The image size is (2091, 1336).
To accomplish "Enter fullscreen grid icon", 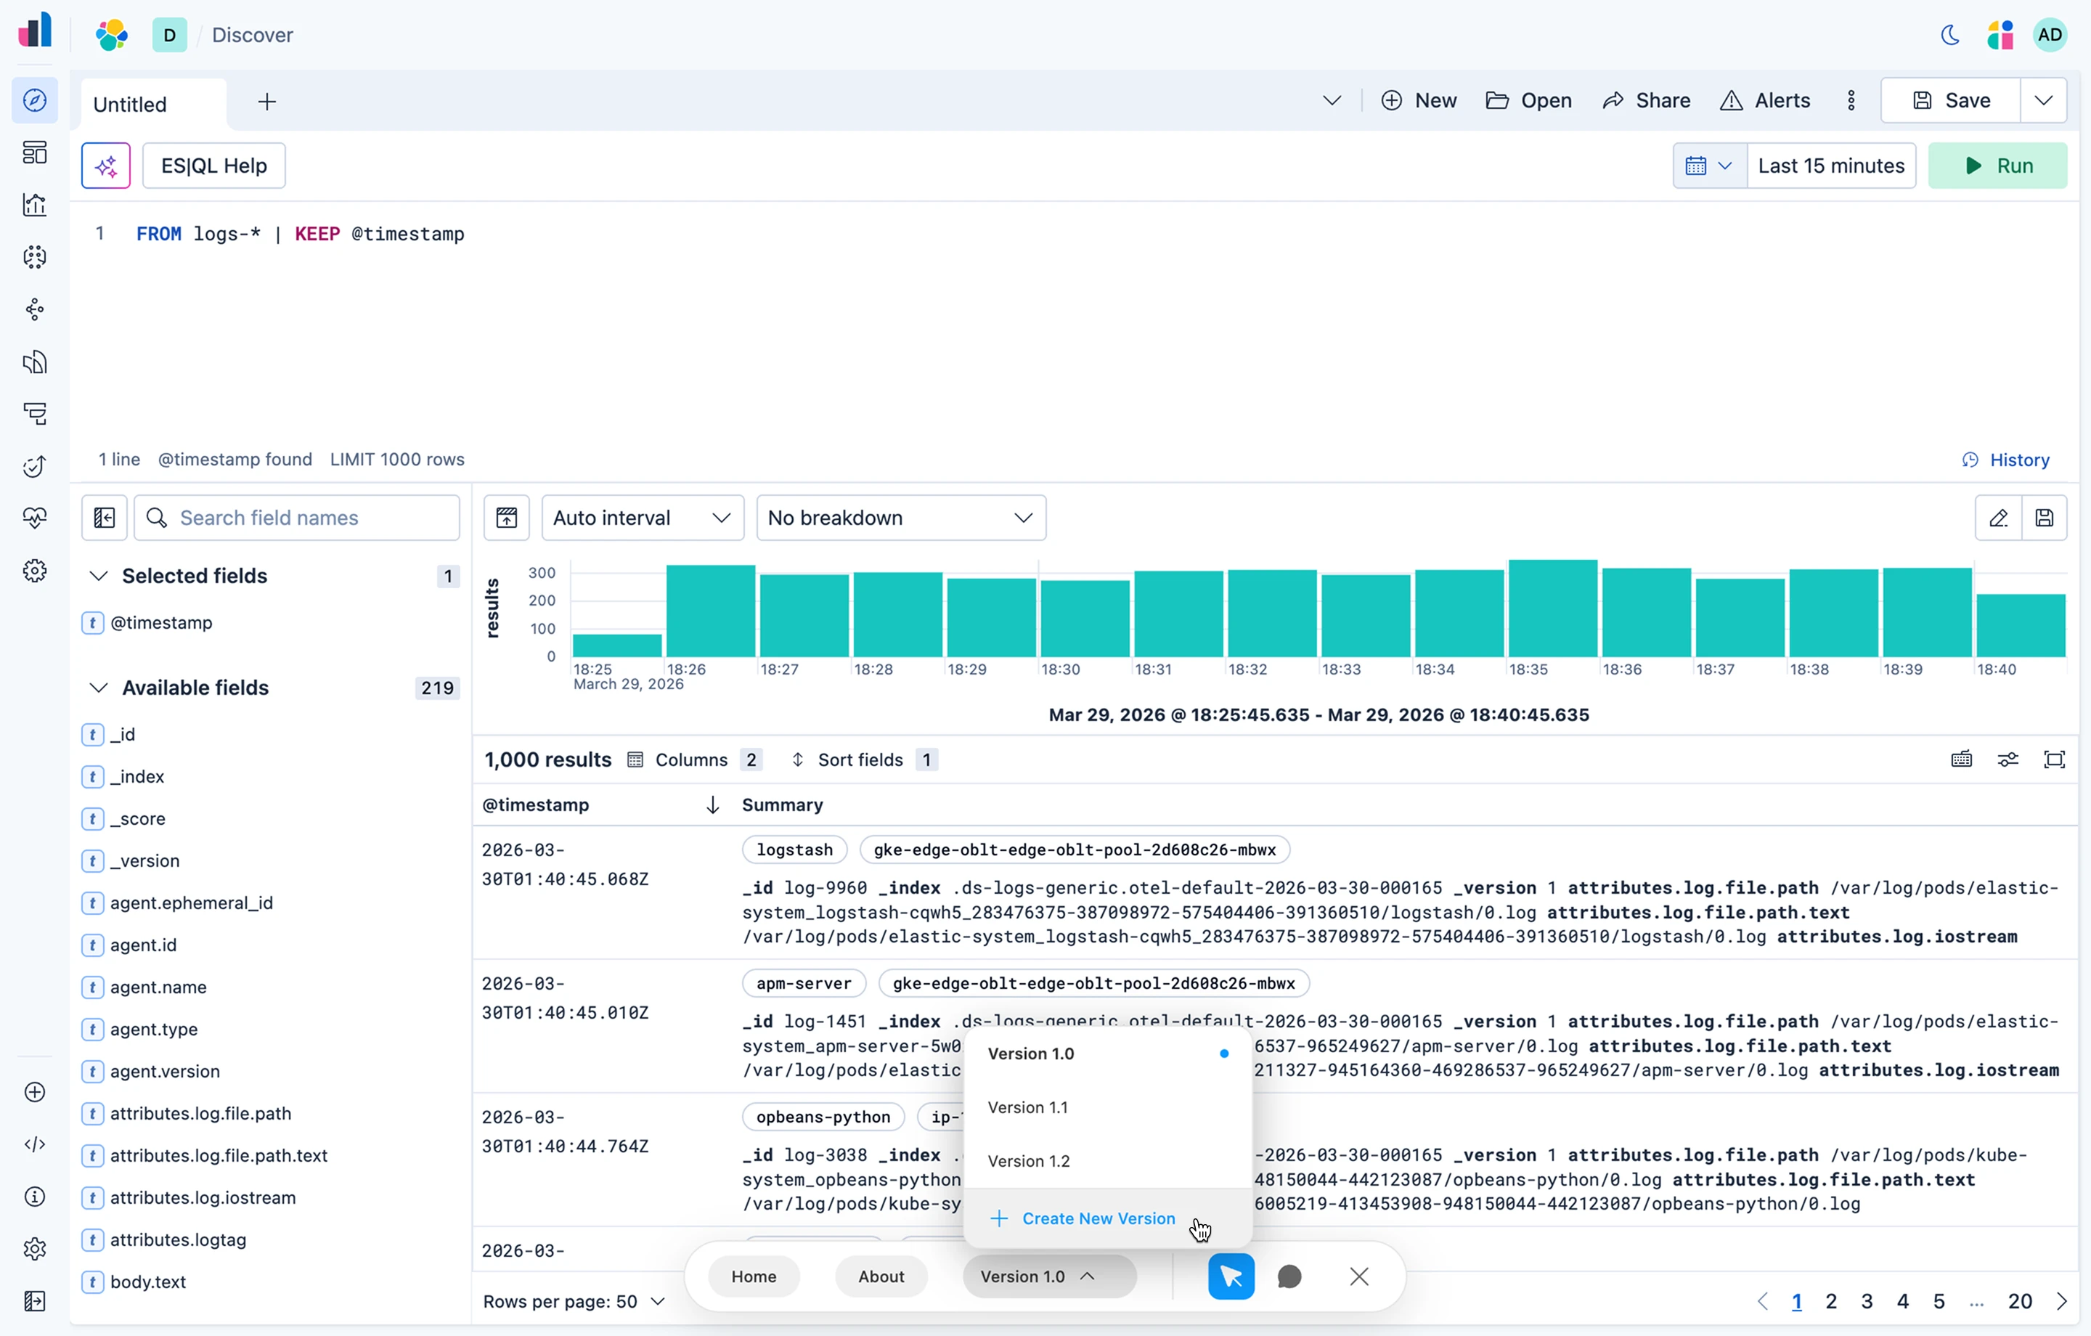I will [x=2055, y=760].
